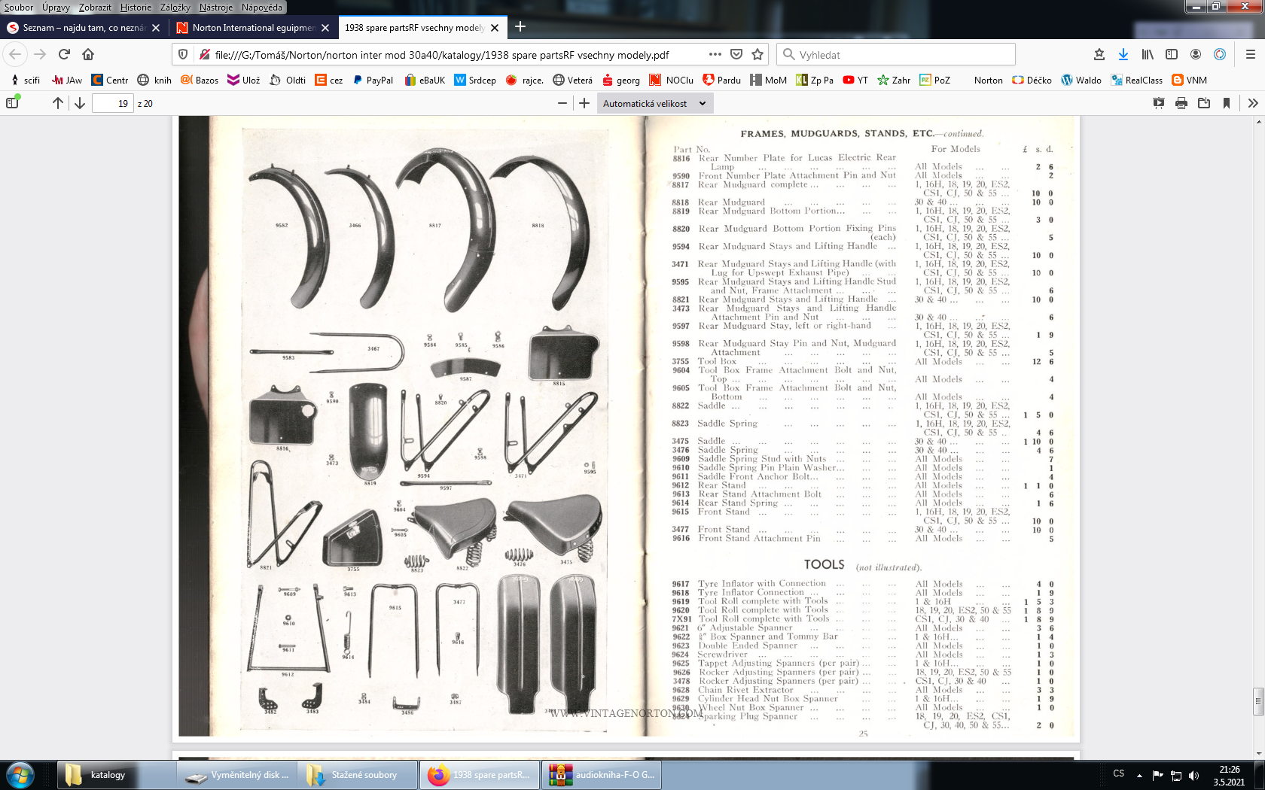Open the Windows Start button

pyautogui.click(x=20, y=775)
